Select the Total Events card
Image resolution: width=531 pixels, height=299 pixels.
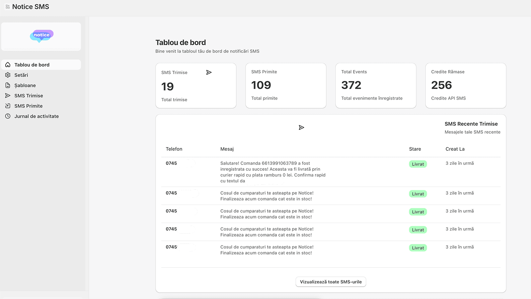pos(376,85)
